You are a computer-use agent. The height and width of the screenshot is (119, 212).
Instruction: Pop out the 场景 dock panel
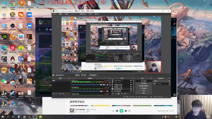pos(69,78)
